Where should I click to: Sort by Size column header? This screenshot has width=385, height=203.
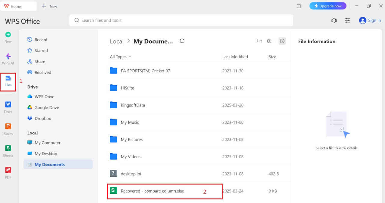[272, 57]
